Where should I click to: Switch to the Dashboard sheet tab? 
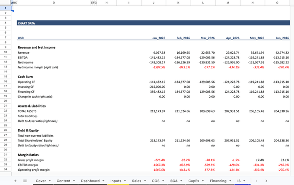90,181
